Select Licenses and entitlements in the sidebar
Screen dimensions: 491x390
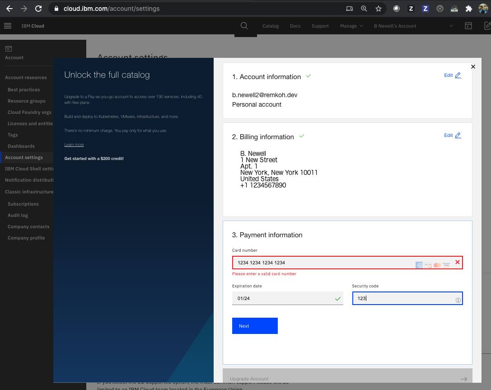click(30, 123)
